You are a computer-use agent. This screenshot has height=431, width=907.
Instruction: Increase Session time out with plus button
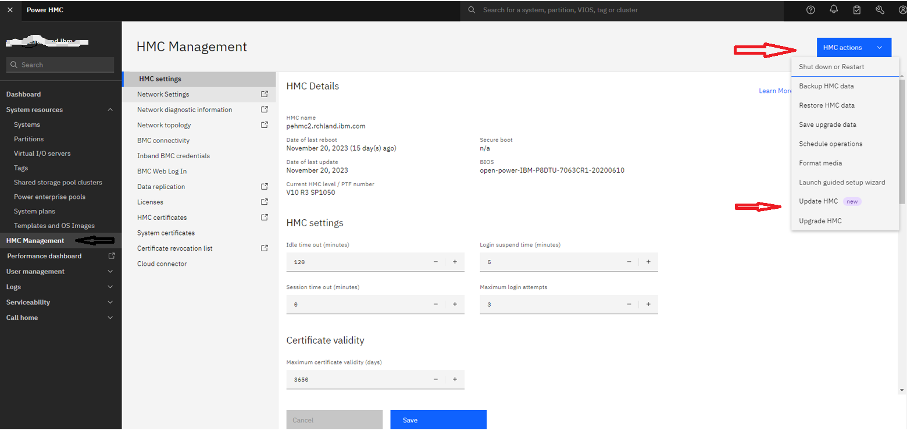tap(455, 304)
